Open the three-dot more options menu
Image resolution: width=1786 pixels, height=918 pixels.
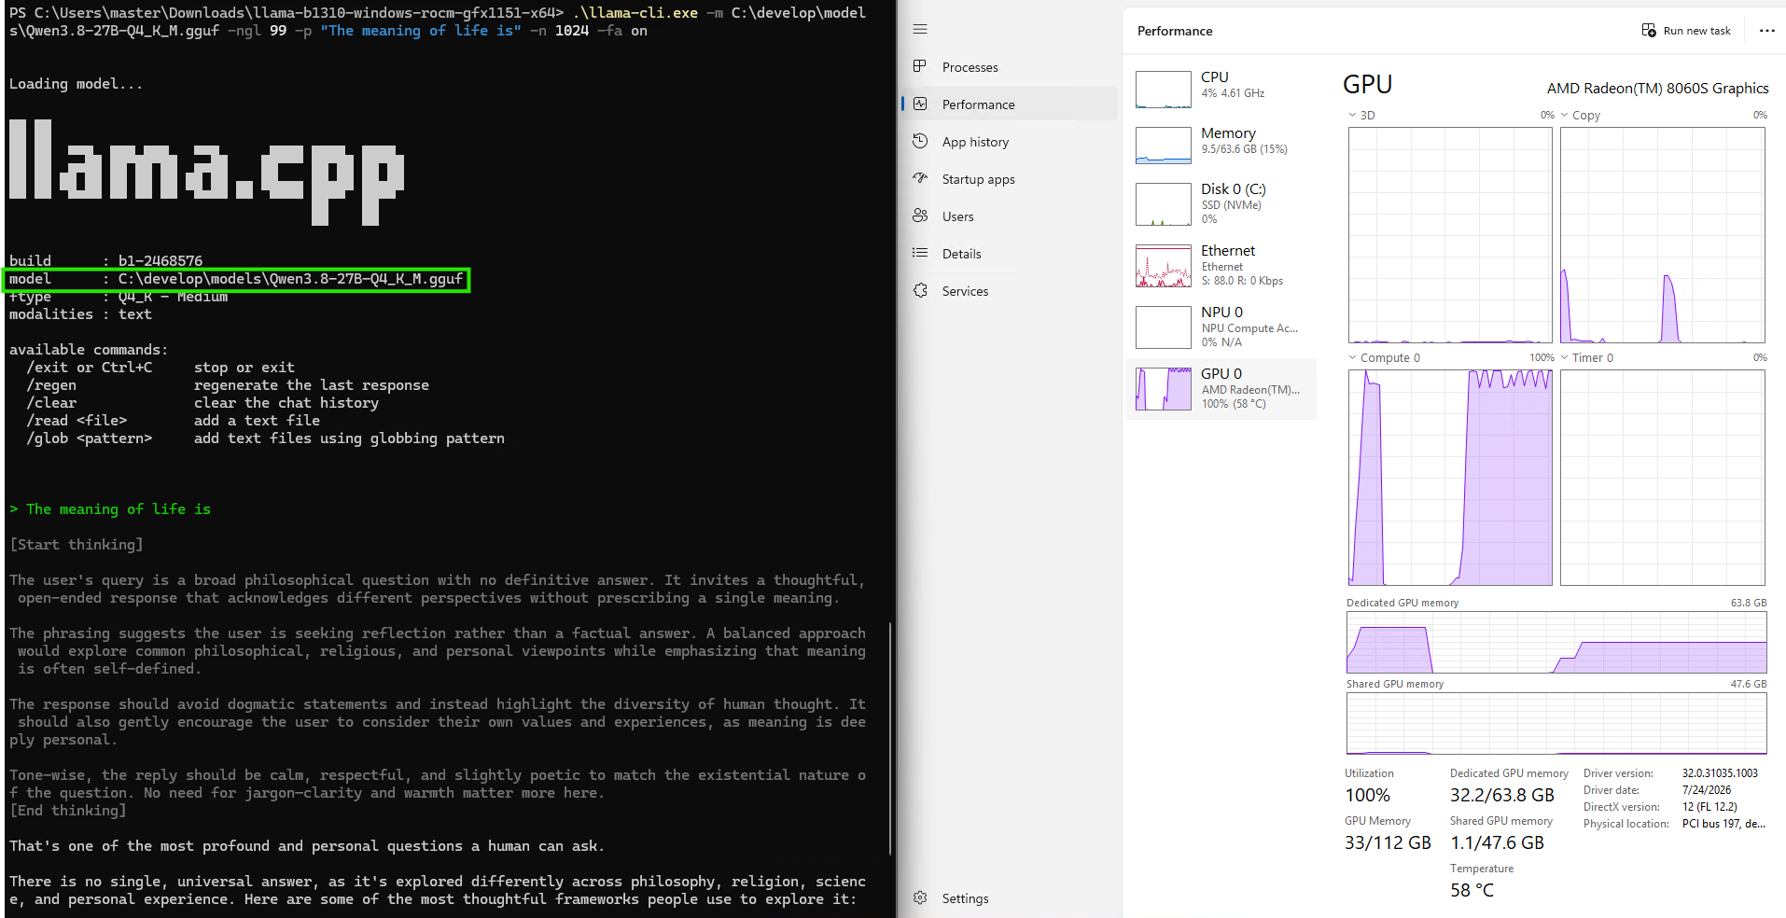[1766, 31]
